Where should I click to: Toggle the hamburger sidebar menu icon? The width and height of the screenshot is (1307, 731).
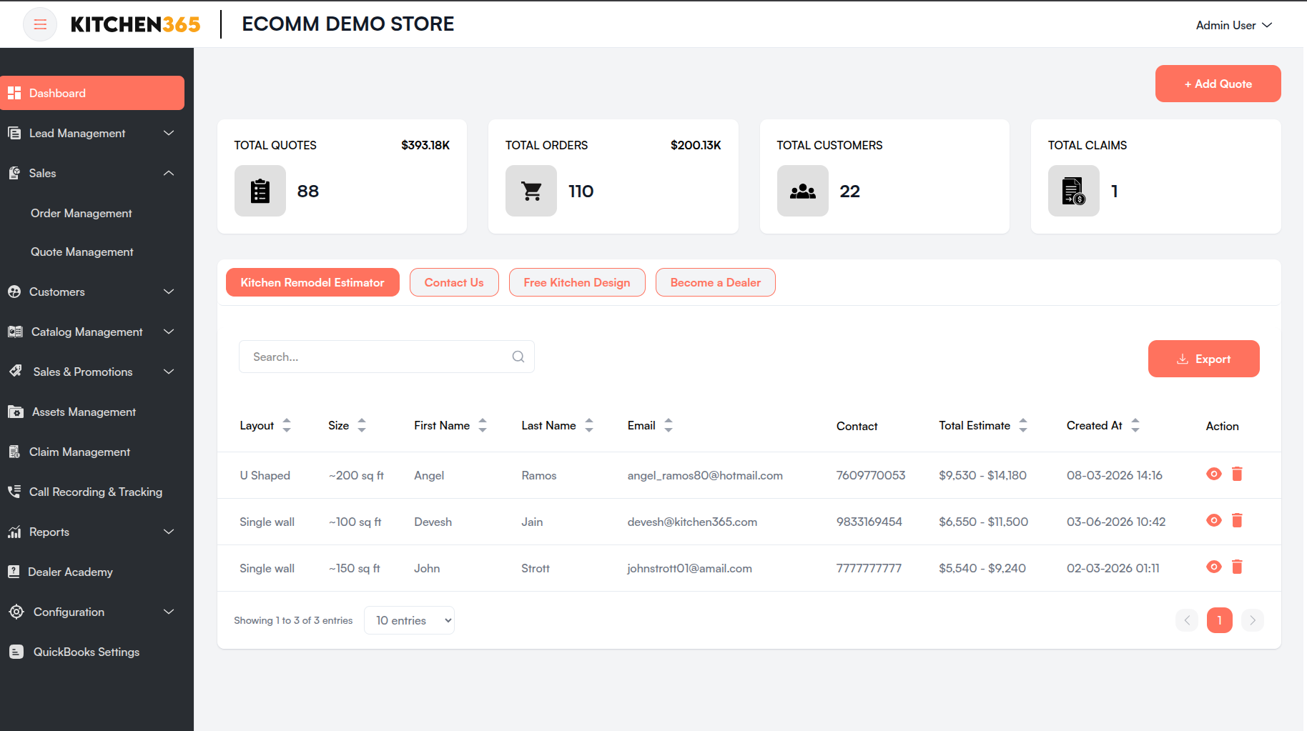coord(40,24)
